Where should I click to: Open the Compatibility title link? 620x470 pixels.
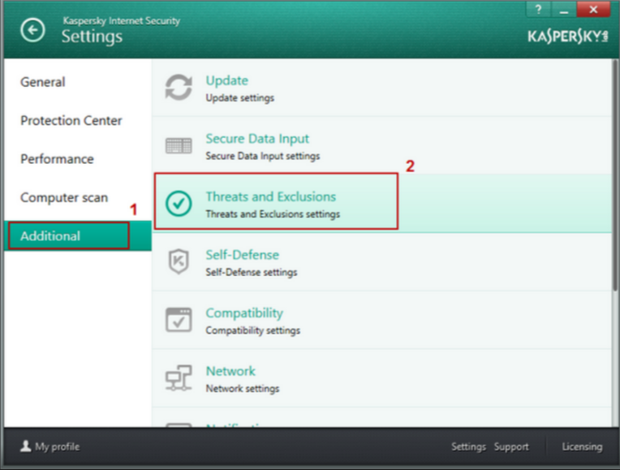(x=244, y=313)
